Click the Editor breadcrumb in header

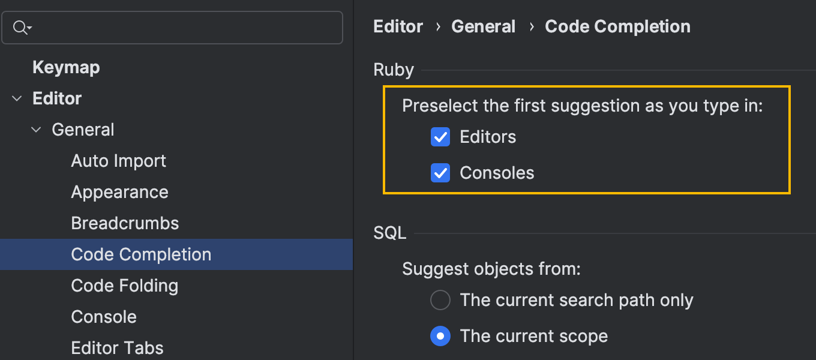click(x=398, y=26)
